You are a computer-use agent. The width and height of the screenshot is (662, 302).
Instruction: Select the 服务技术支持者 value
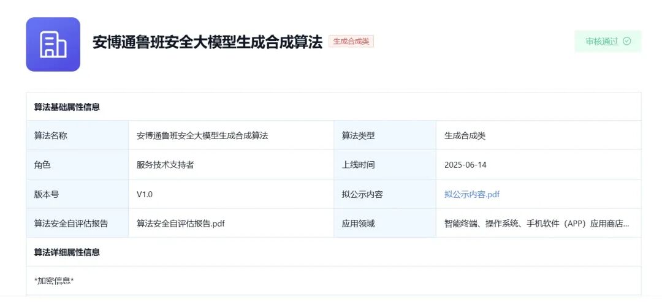coord(165,165)
